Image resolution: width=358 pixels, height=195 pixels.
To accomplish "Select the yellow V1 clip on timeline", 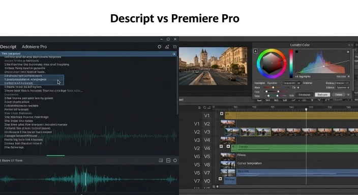I will tap(291, 115).
